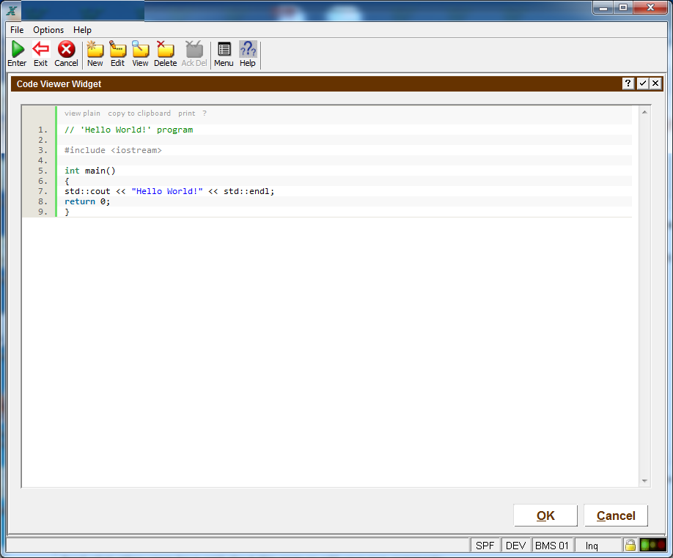673x558 pixels.
Task: Click the Code Viewer Widget title
Action: pos(59,84)
